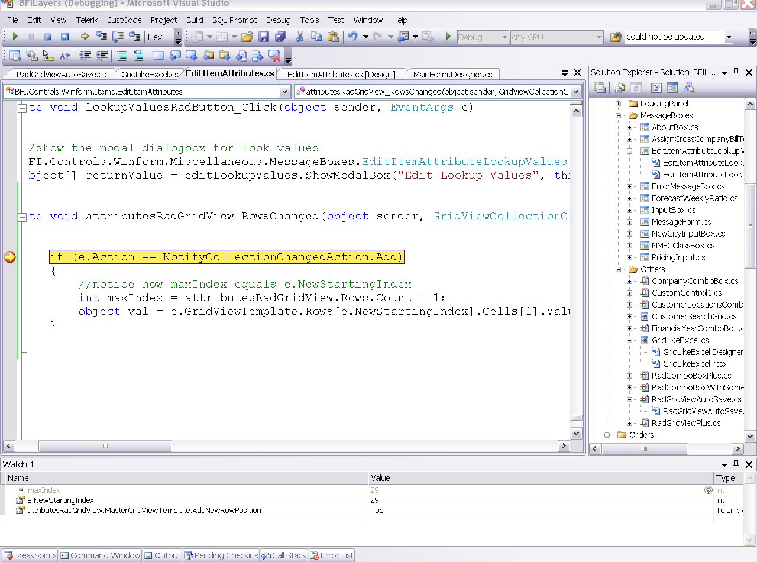
Task: Toggle Hex display in debug toolbar
Action: (155, 37)
